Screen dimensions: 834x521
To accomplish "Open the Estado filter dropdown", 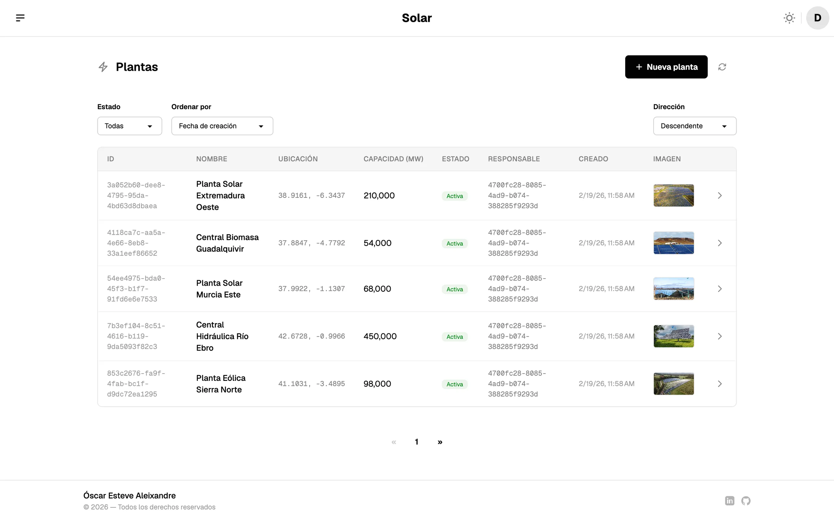I will click(x=130, y=126).
